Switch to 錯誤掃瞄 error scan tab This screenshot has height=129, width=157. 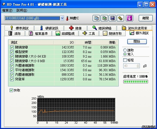(102, 28)
